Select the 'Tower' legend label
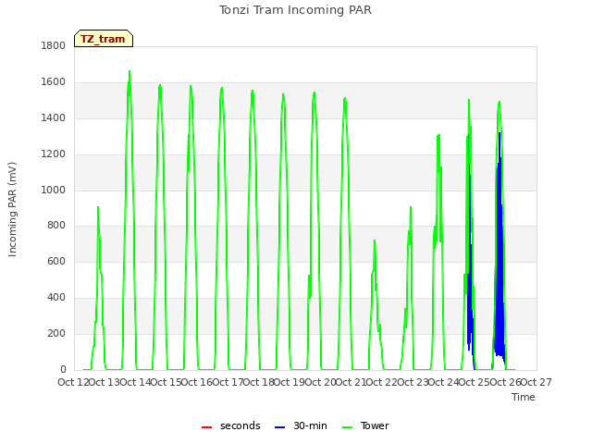592x444 pixels. coord(375,425)
